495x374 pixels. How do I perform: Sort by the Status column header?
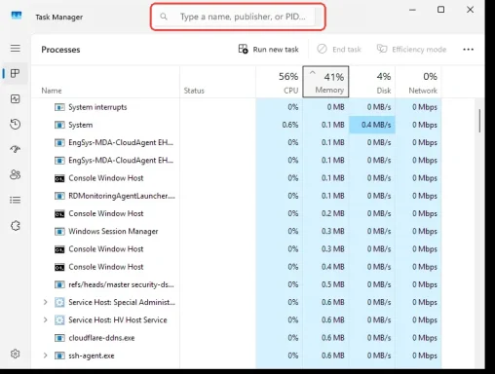[x=217, y=82]
